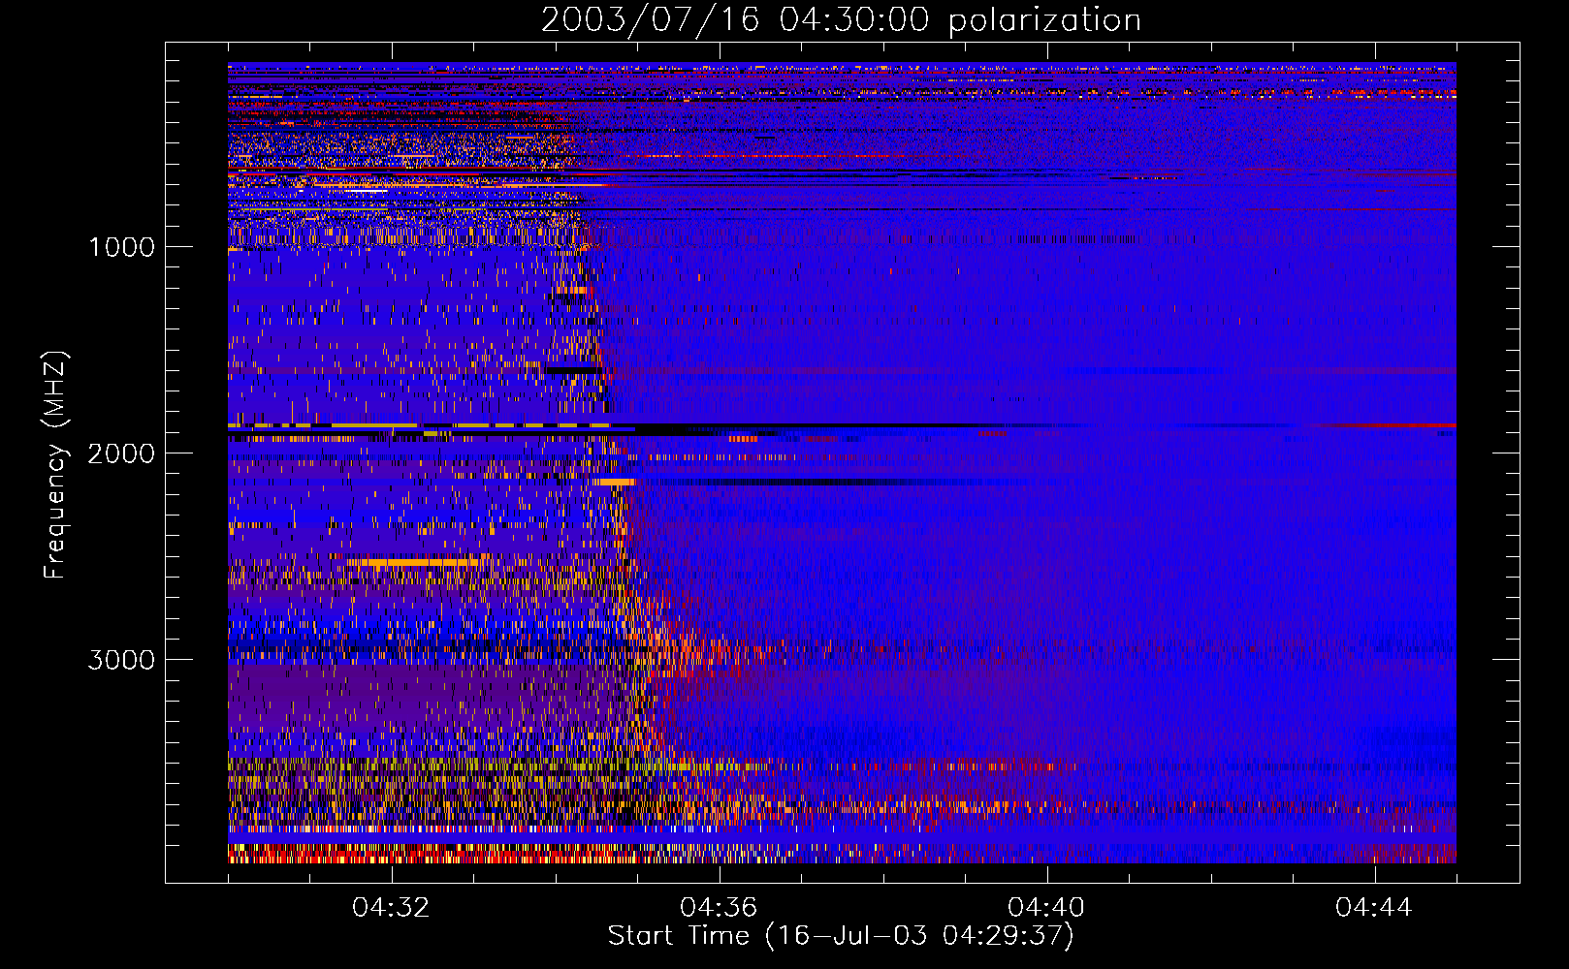
Task: Click the "3000" frequency tick label
Action: (x=121, y=660)
